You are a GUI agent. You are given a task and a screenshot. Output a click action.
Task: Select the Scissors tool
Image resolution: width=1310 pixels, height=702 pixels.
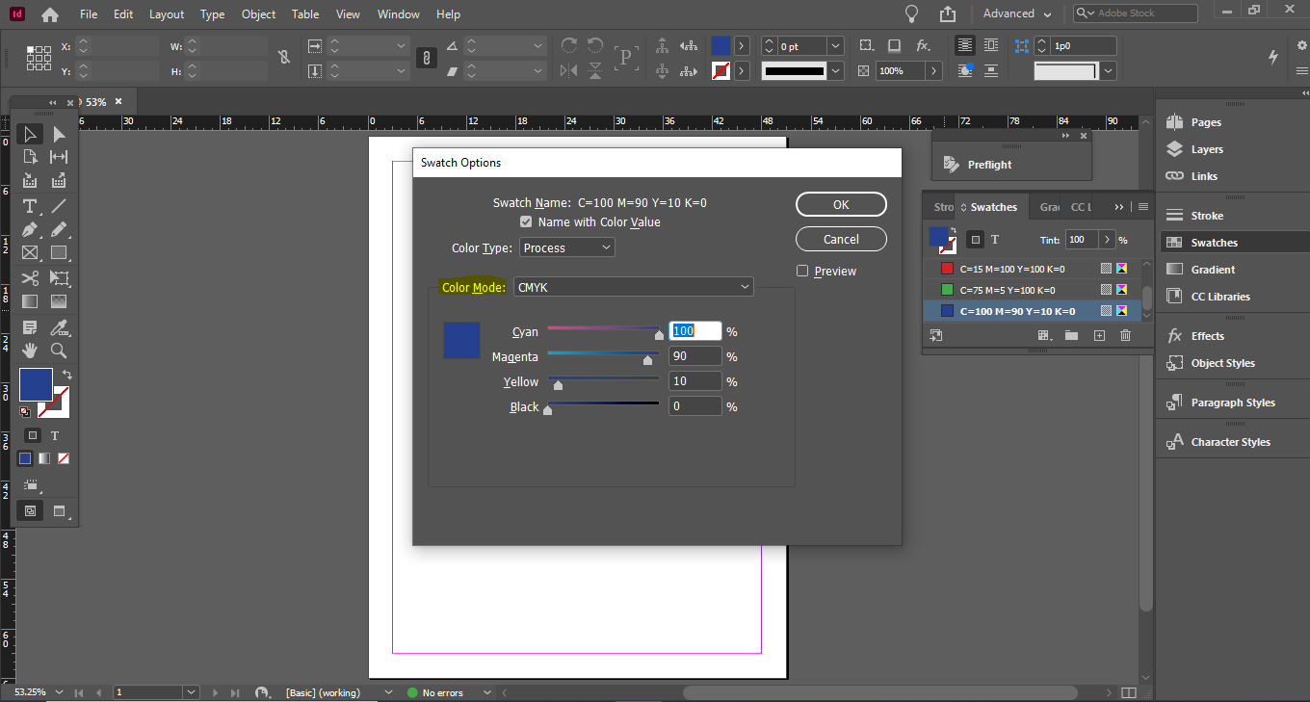tap(30, 278)
